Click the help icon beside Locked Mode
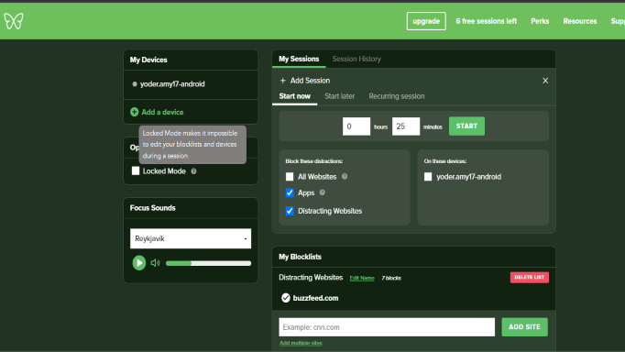625x352 pixels. (193, 171)
